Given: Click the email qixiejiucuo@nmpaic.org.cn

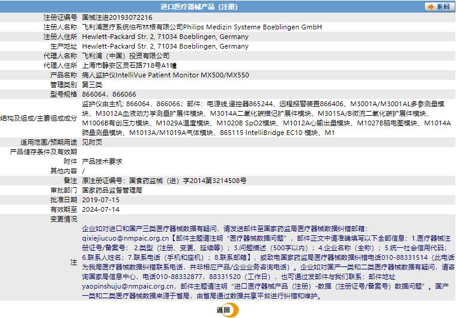Looking at the screenshot, I should point(126,238).
